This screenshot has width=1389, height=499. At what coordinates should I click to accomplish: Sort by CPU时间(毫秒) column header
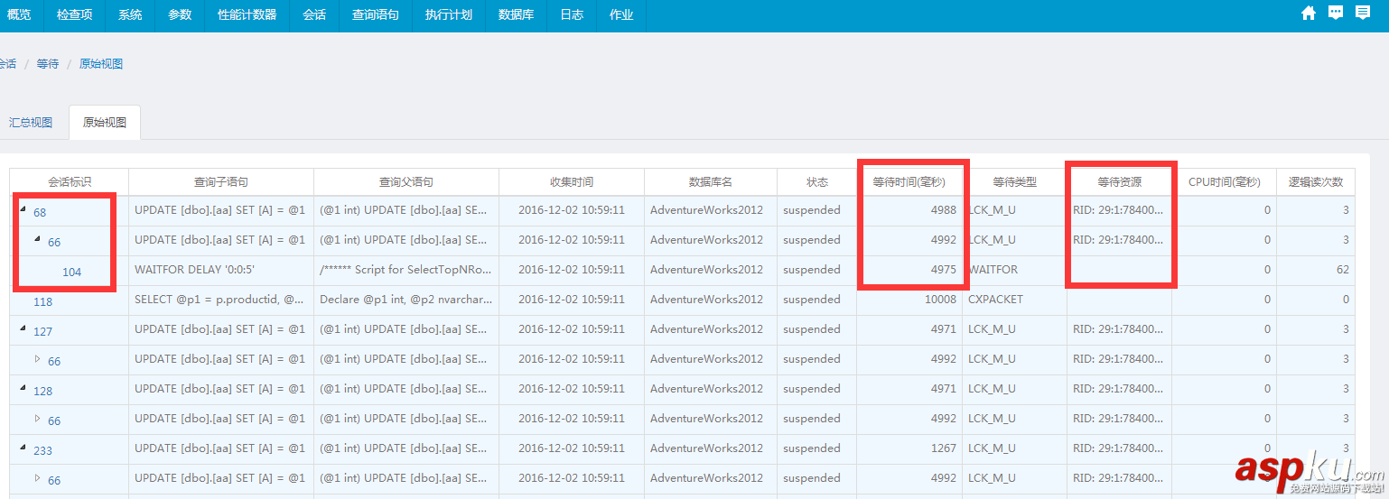tap(1225, 181)
